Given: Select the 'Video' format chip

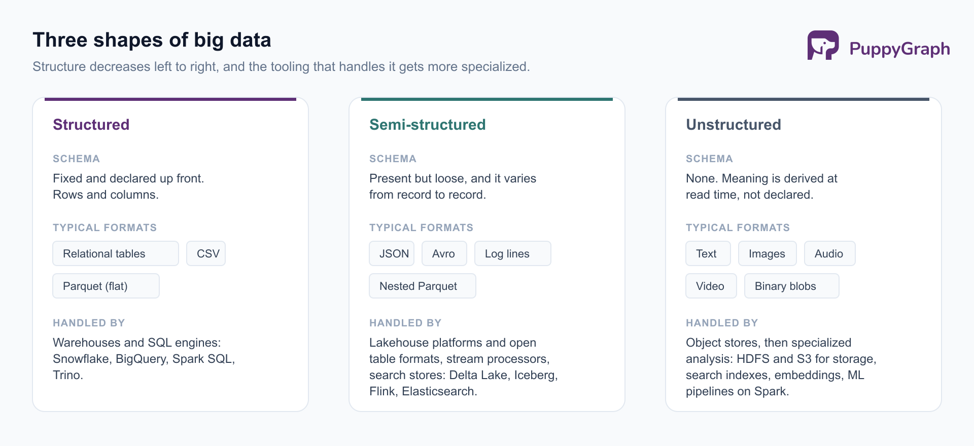Looking at the screenshot, I should tap(711, 286).
